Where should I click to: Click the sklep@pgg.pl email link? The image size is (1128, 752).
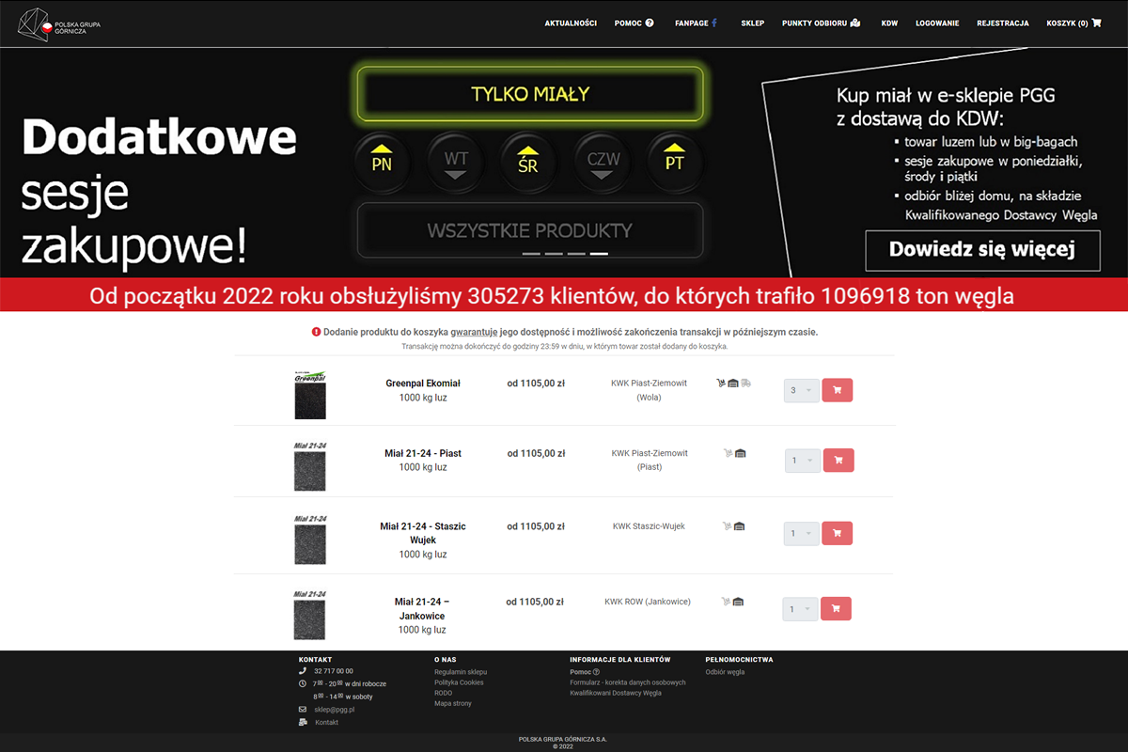pyautogui.click(x=335, y=710)
